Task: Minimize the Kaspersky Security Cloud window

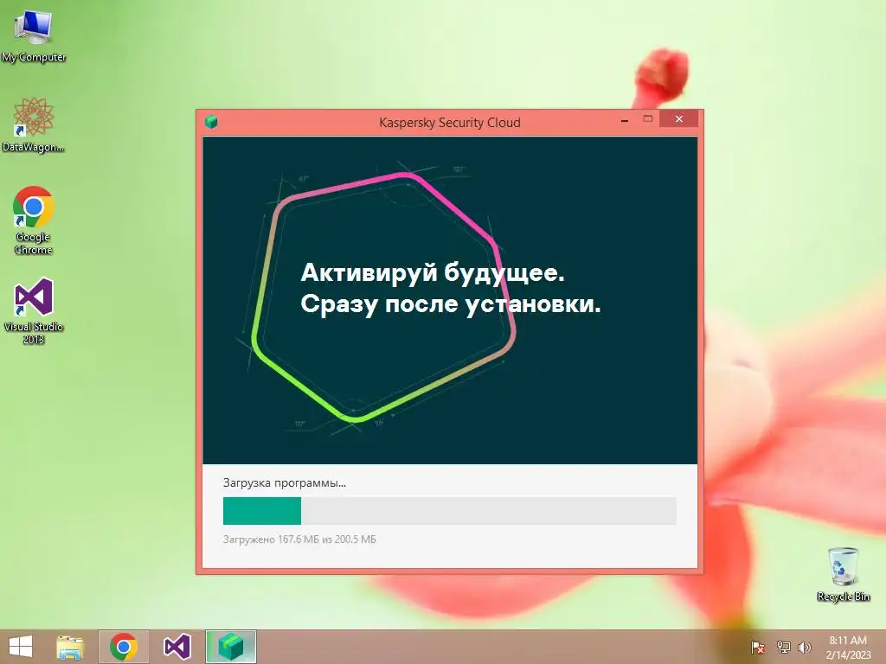Action: click(x=625, y=119)
